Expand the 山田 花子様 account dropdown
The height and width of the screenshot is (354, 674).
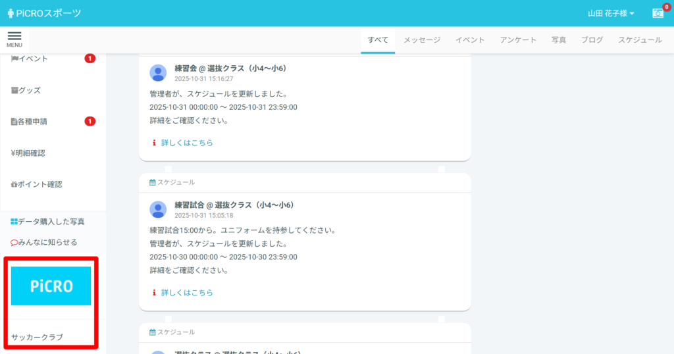click(611, 13)
